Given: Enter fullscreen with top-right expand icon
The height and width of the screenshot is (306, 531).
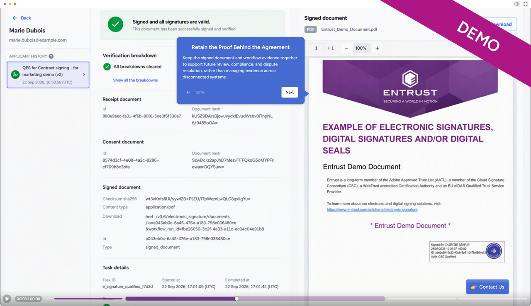Looking at the screenshot, I should [x=526, y=4].
